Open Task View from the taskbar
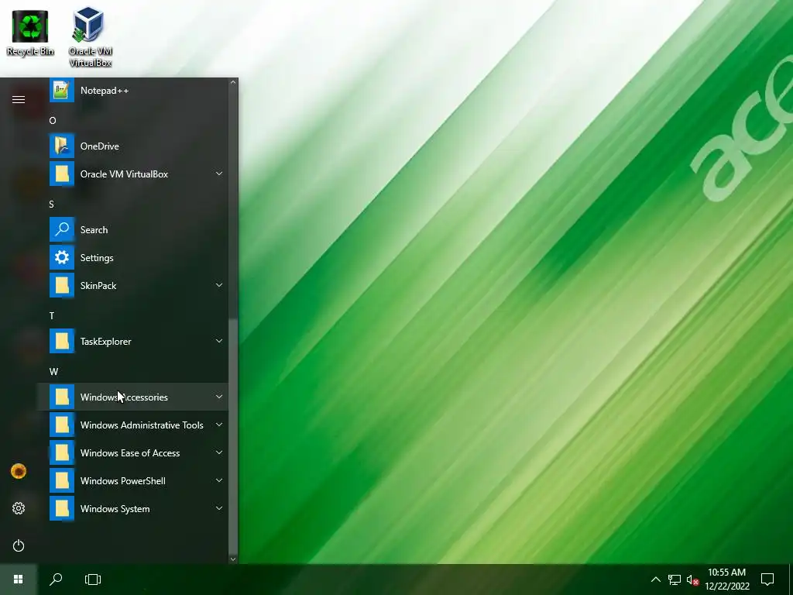 tap(93, 580)
